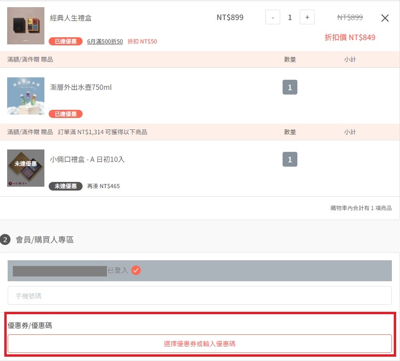The width and height of the screenshot is (400, 361).
Task: Open the 經典人生禮盒 product thumbnail
Action: (26, 26)
